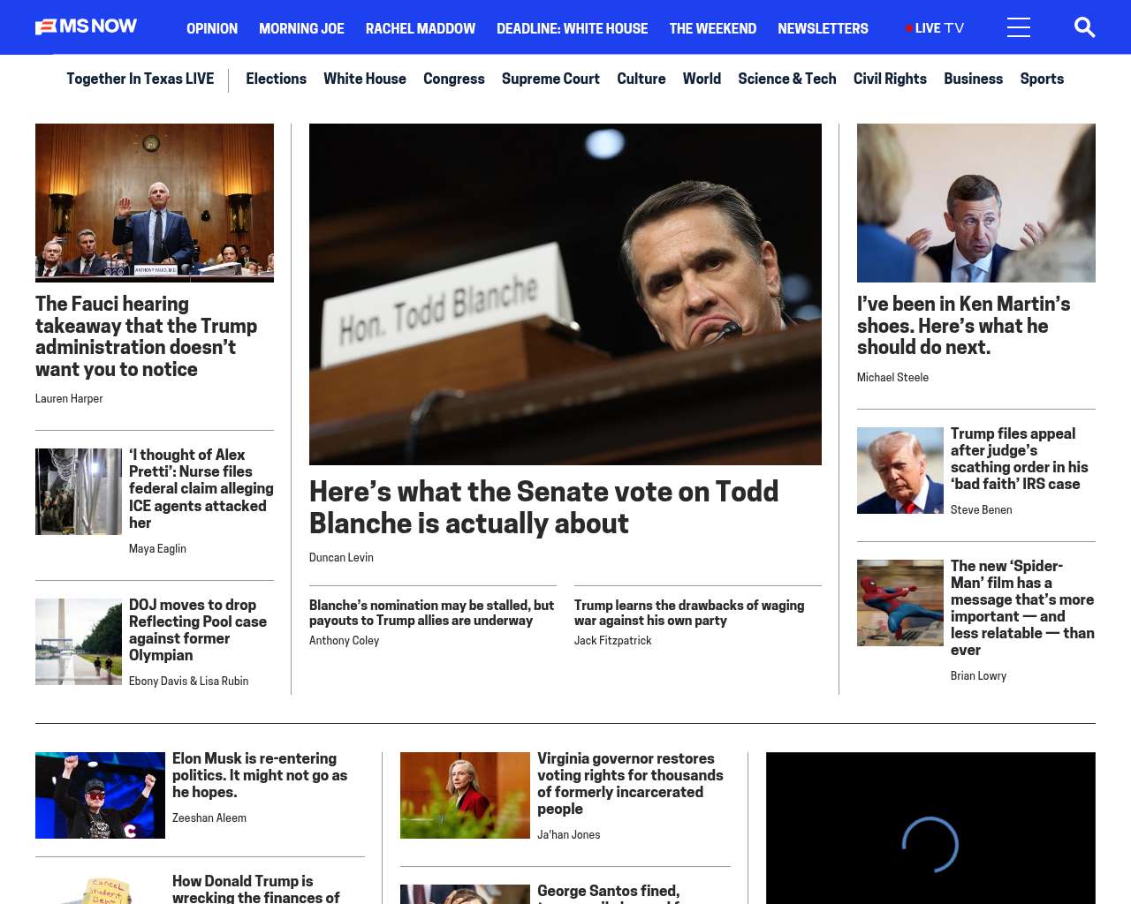View author Brian Lowry's page
The height and width of the screenshot is (904, 1131).
coord(978,676)
